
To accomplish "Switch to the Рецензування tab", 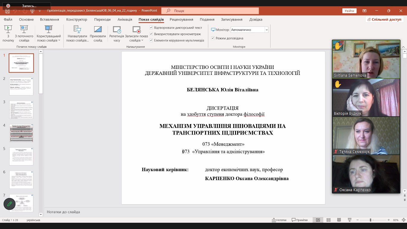I will pyautogui.click(x=181, y=19).
